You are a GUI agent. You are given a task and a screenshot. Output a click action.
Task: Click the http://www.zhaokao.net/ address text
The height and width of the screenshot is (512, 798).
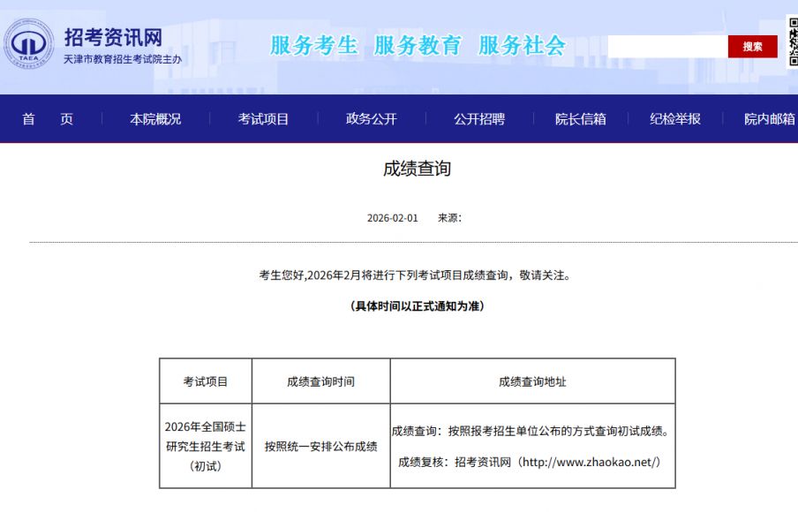tap(588, 462)
